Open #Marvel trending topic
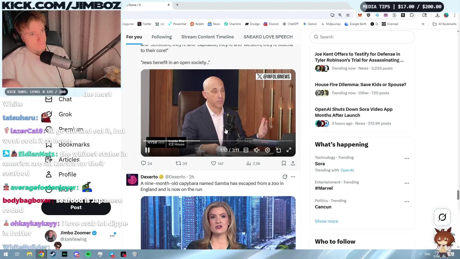Image resolution: width=460 pixels, height=259 pixels. point(324,188)
